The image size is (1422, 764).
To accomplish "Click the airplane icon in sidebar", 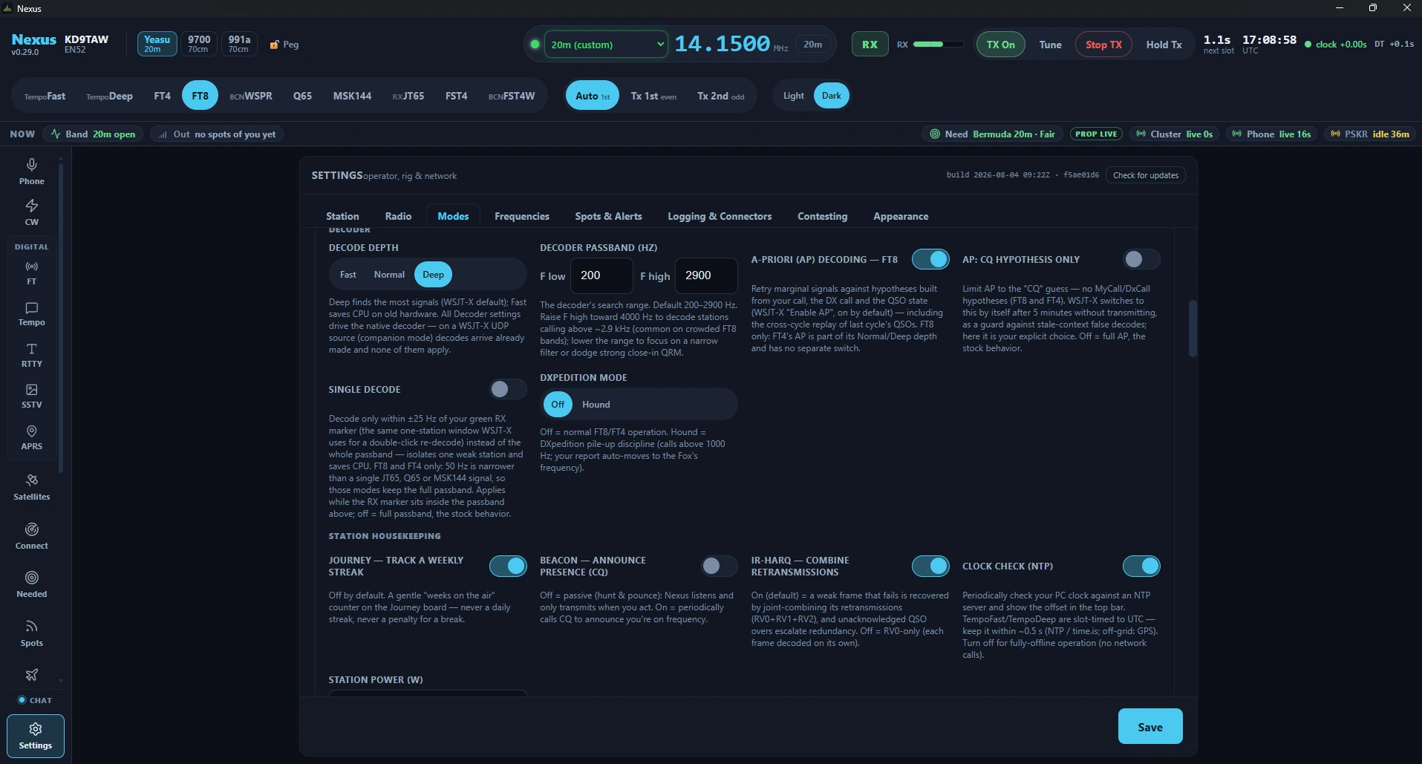I will (31, 675).
